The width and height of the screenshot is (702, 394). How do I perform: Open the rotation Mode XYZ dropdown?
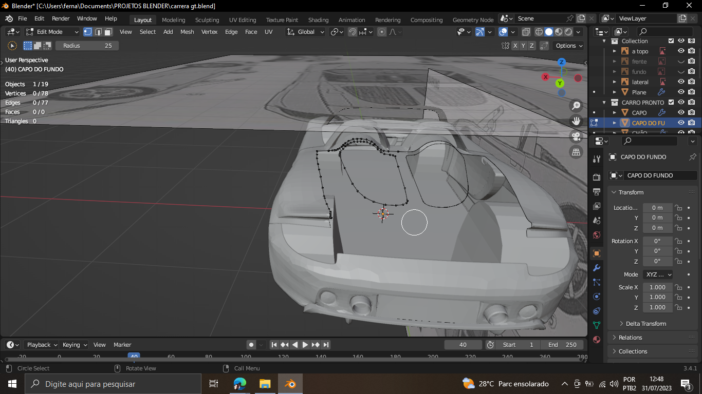(658, 274)
